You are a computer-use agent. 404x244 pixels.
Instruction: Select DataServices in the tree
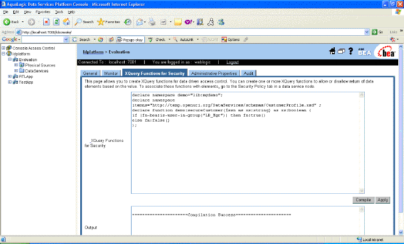click(36, 71)
